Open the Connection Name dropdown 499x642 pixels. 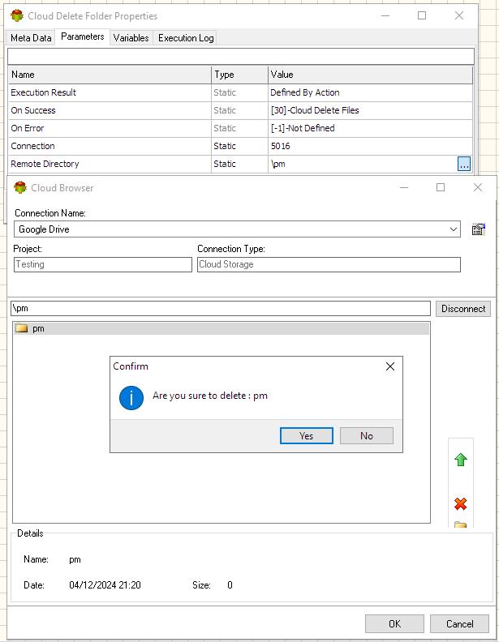pos(453,229)
